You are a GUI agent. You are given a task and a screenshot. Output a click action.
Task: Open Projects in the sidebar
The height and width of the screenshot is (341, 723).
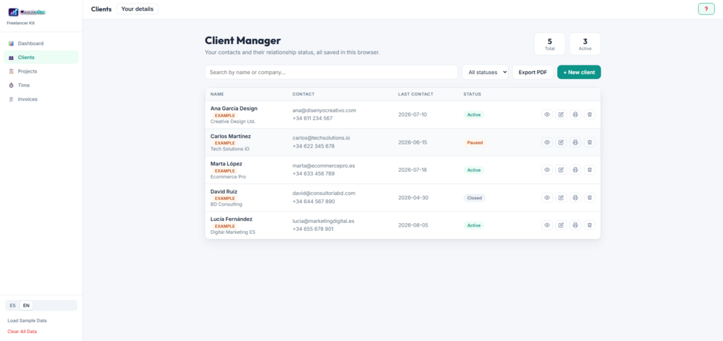pos(41,71)
